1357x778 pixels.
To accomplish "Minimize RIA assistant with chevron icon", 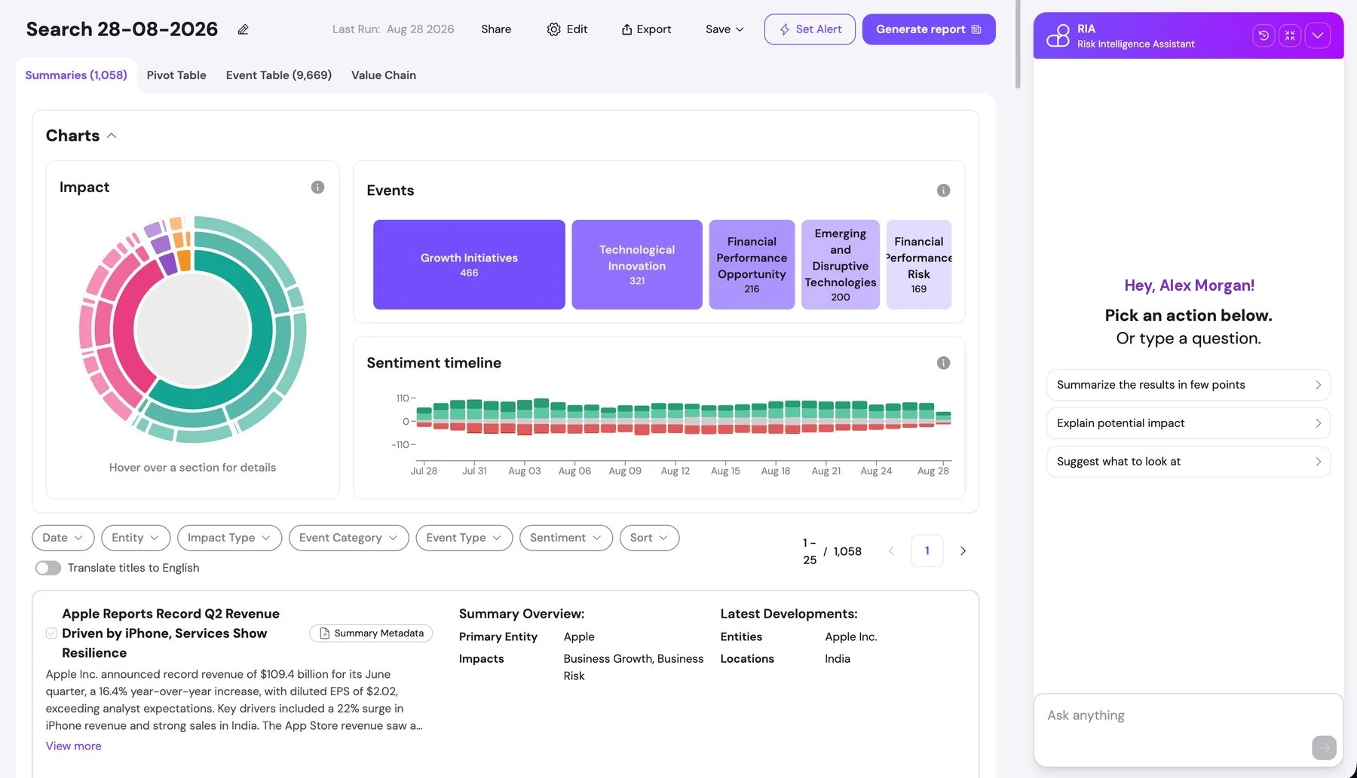I will [x=1318, y=35].
